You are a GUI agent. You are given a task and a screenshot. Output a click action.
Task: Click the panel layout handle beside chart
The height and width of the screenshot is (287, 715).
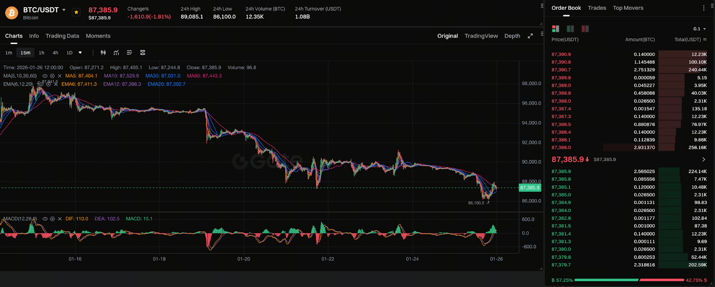click(542, 34)
